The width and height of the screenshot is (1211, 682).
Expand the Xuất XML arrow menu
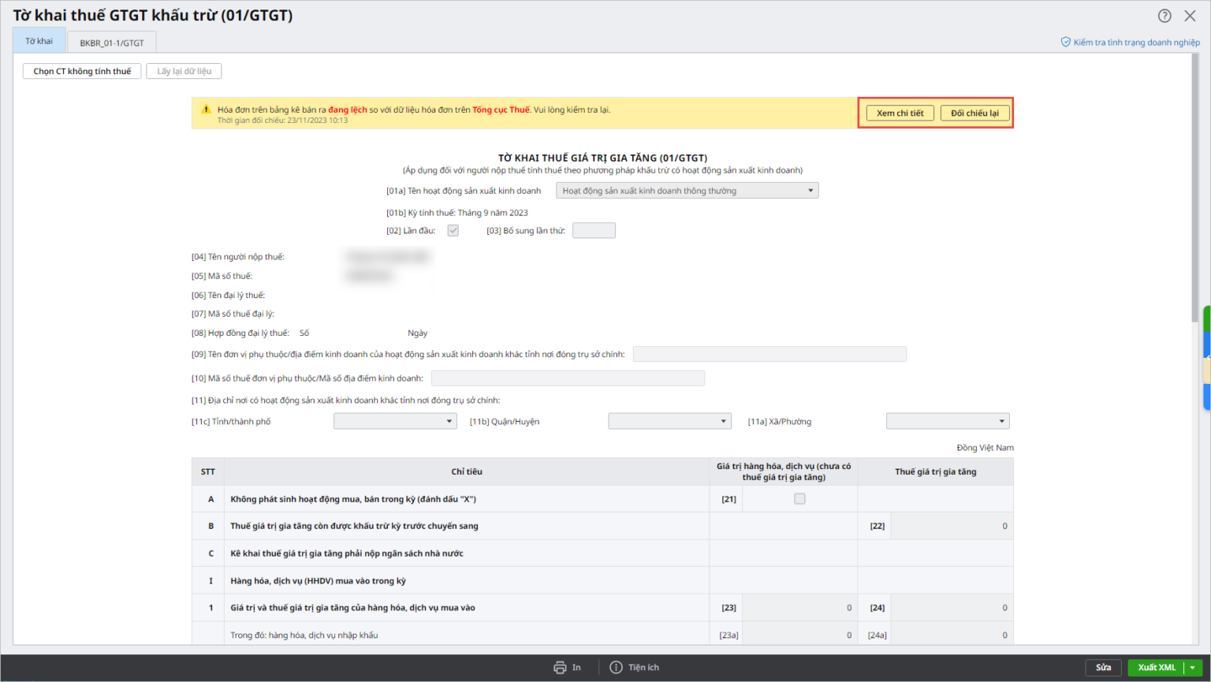tap(1193, 668)
